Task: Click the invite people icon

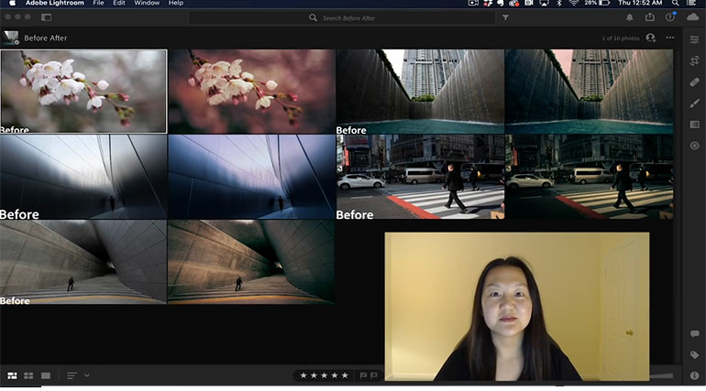Action: point(651,38)
